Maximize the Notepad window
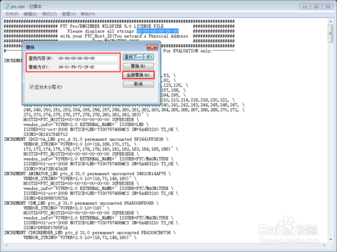The width and height of the screenshot is (337, 252). tap(316, 7)
